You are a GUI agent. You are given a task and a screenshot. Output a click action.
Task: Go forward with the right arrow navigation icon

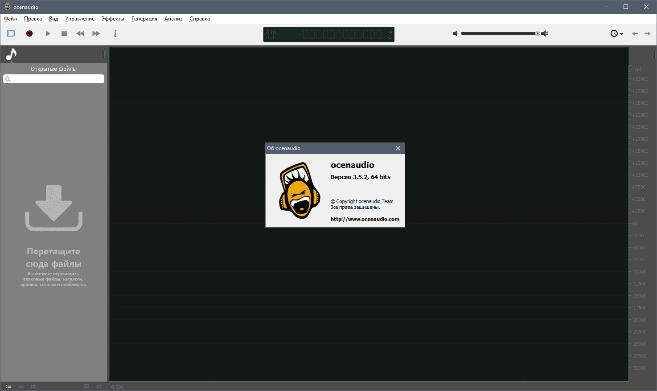click(648, 33)
